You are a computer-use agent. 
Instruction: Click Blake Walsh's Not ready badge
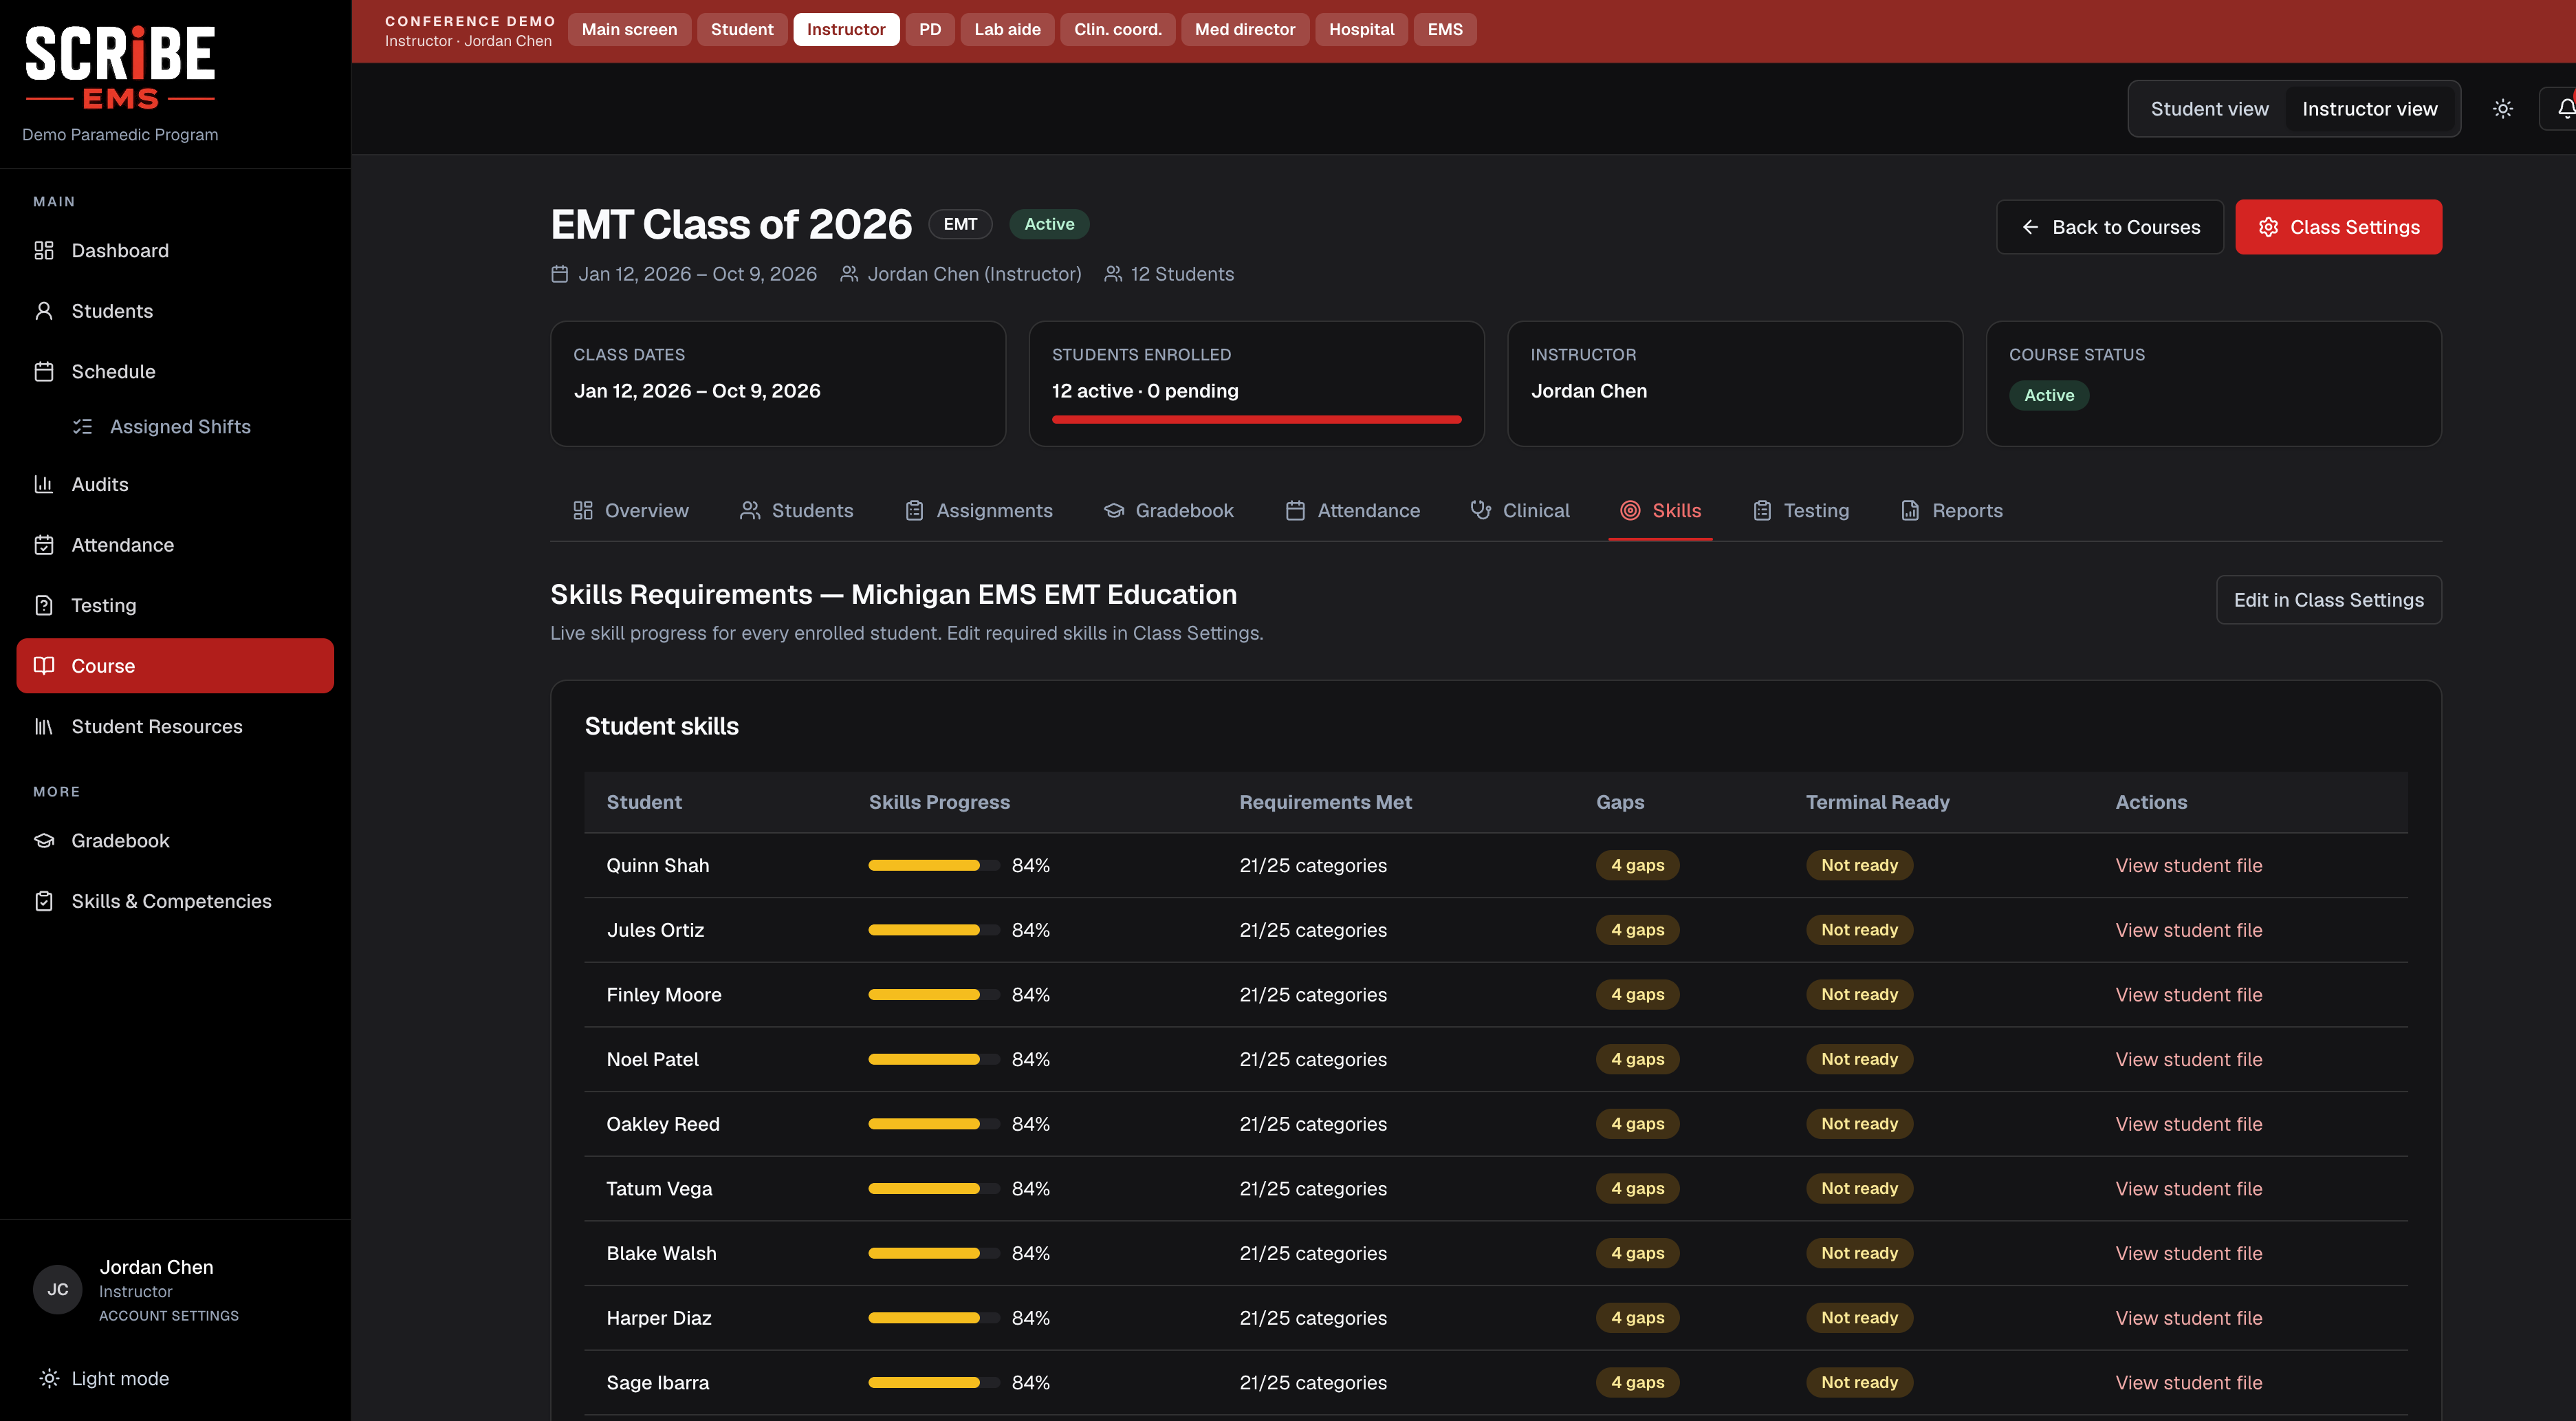tap(1860, 1253)
